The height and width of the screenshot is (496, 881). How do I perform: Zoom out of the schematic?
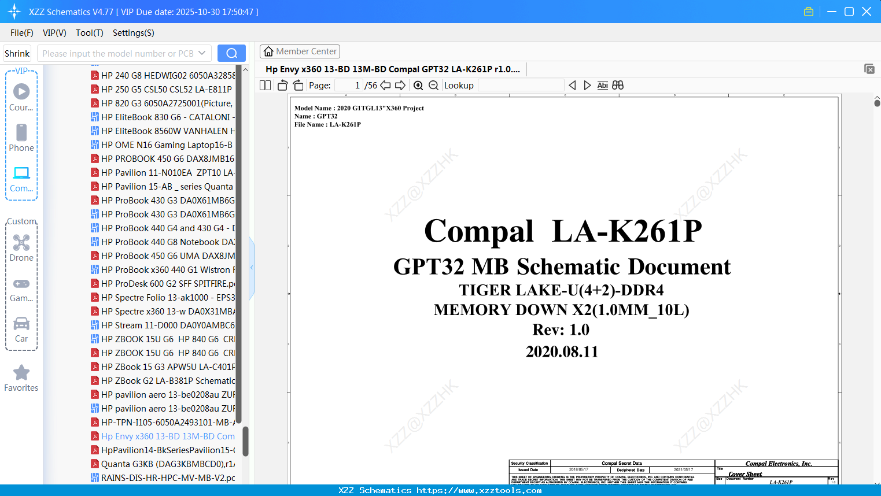pyautogui.click(x=433, y=85)
